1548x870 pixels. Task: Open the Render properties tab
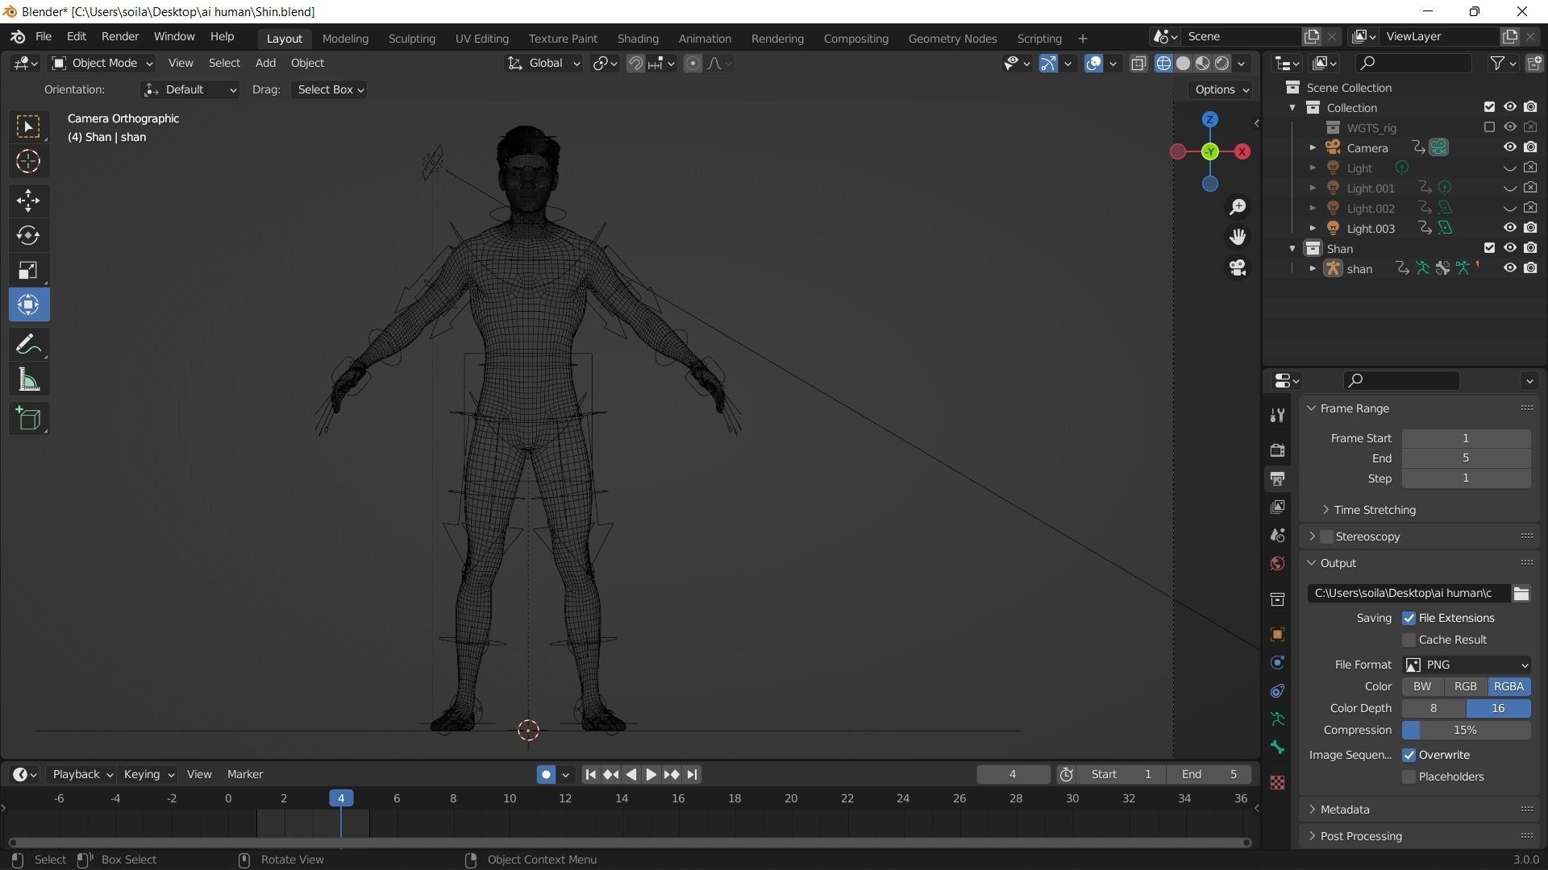tap(1277, 449)
